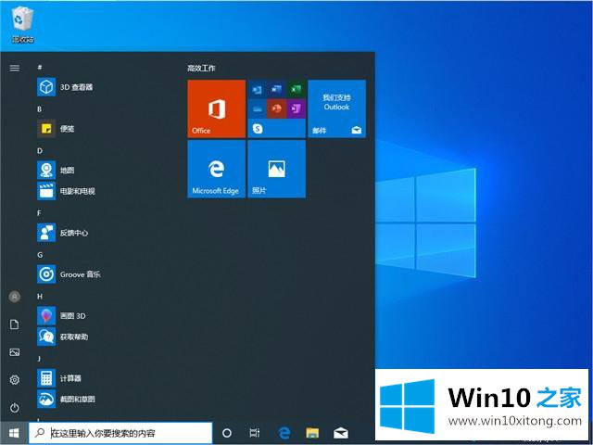The height and width of the screenshot is (445, 593).
Task: Launch 反馈中心 feedback hub
Action: [63, 233]
